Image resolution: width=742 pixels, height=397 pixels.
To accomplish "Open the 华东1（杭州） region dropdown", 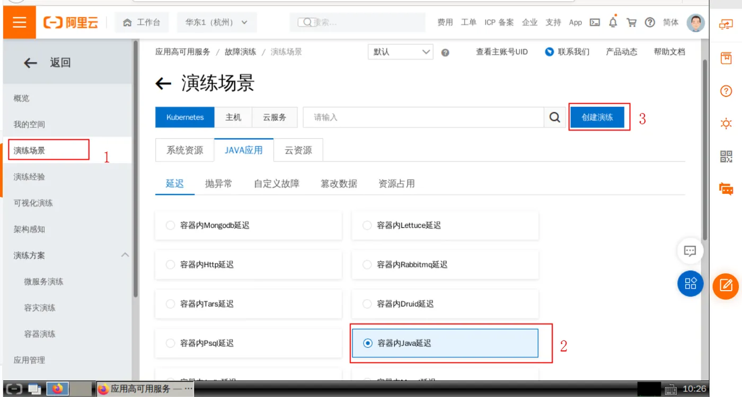I will pos(217,22).
